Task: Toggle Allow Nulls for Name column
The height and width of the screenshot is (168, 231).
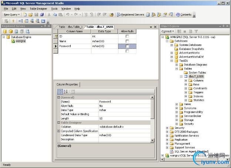Action: pyautogui.click(x=127, y=41)
